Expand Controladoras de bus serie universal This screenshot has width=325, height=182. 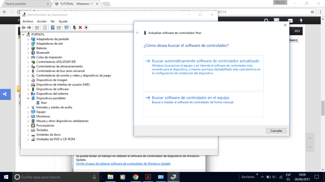28,71
